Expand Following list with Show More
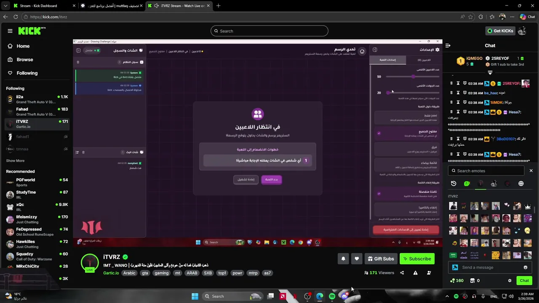 15,161
